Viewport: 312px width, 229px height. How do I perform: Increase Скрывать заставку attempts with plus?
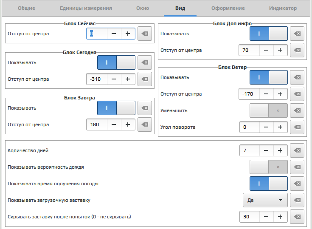[x=280, y=217]
